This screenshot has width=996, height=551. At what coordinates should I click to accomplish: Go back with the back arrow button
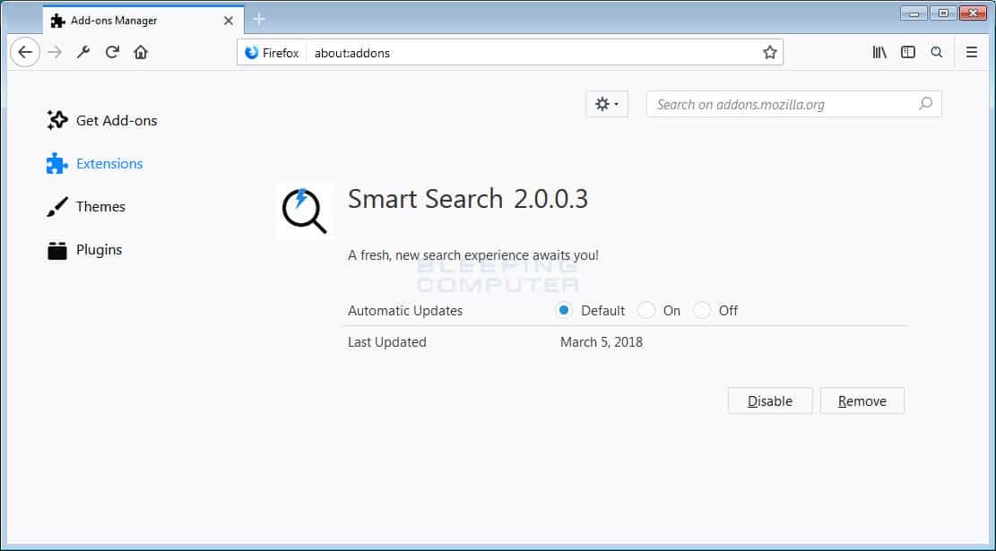click(25, 52)
